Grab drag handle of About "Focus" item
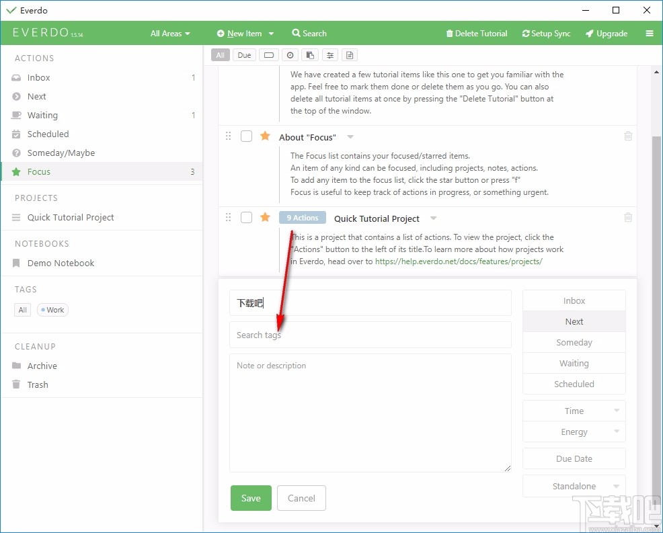The image size is (663, 533). pos(229,136)
